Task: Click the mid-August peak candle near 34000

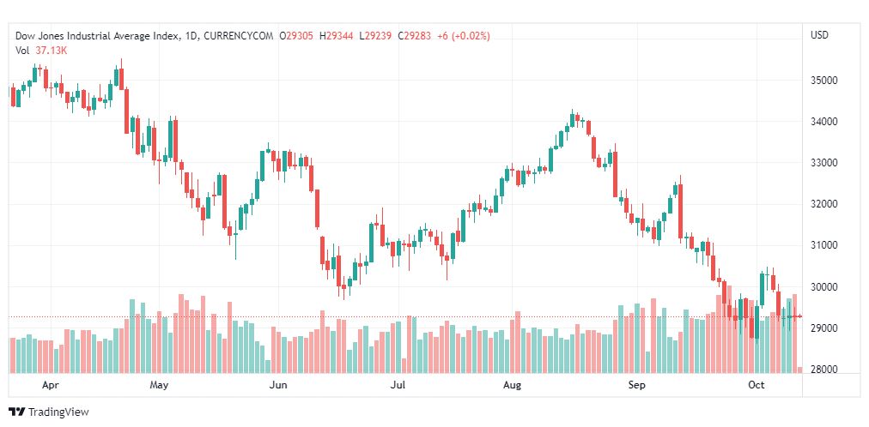Action: click(x=573, y=117)
